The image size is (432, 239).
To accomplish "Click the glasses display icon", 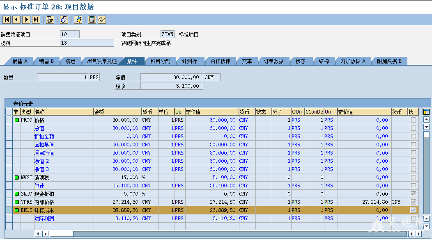I will (x=102, y=20).
